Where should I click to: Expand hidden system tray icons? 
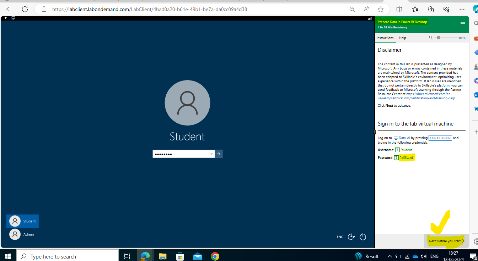pos(390,256)
